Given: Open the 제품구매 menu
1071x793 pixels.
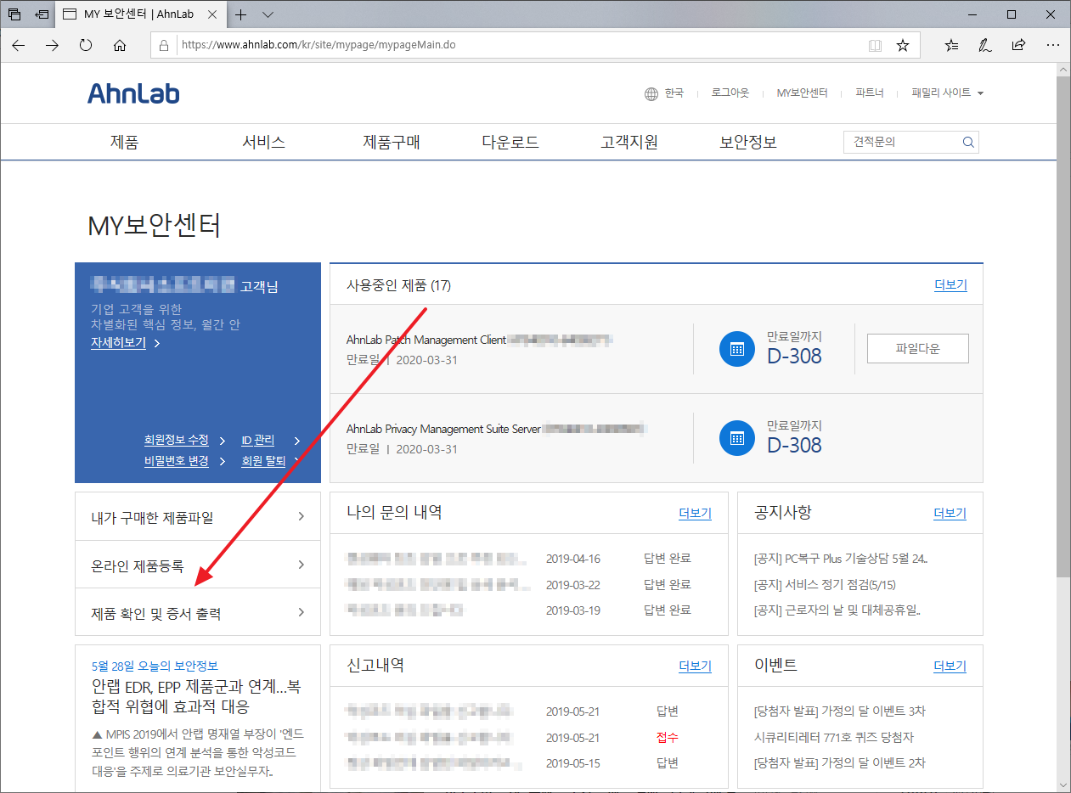Looking at the screenshot, I should [392, 143].
